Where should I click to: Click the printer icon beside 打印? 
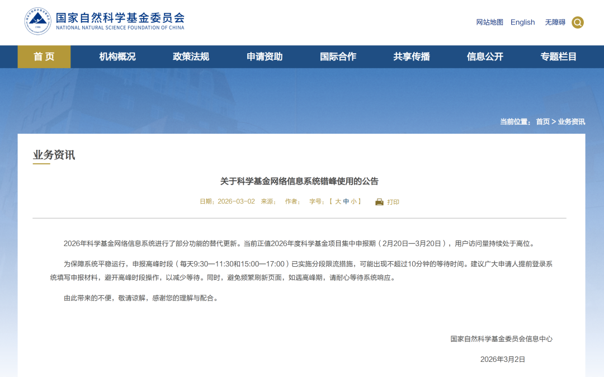[x=378, y=202]
